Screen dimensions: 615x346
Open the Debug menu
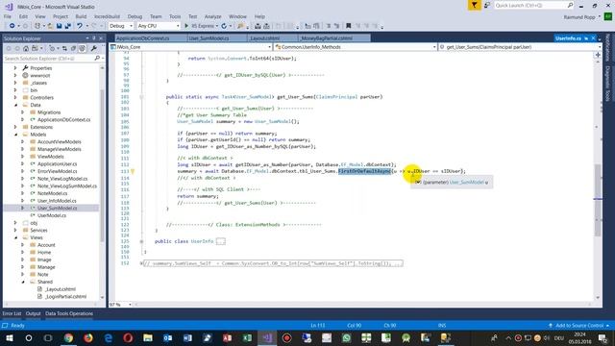tap(135, 16)
